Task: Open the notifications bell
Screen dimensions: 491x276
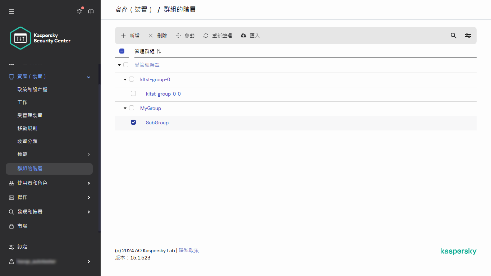Action: 79,11
